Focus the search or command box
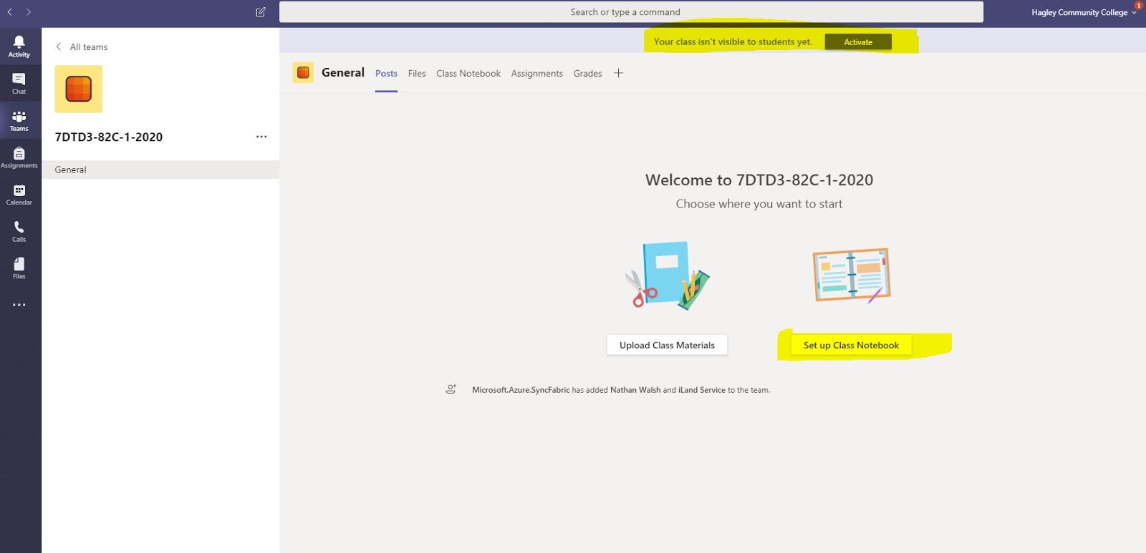Image resolution: width=1146 pixels, height=553 pixels. pos(631,12)
